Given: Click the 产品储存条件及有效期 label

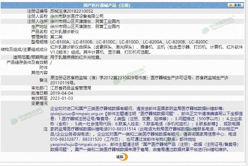Looking at the screenshot, I should tap(27, 63).
